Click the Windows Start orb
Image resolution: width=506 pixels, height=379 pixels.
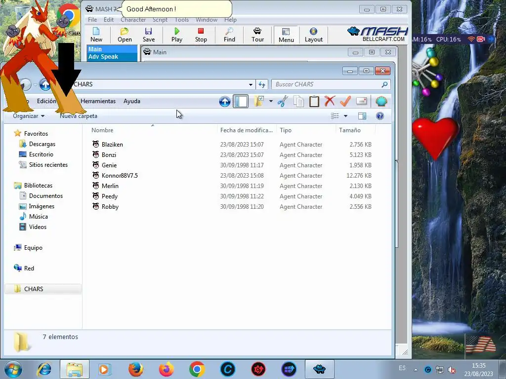(x=13, y=369)
